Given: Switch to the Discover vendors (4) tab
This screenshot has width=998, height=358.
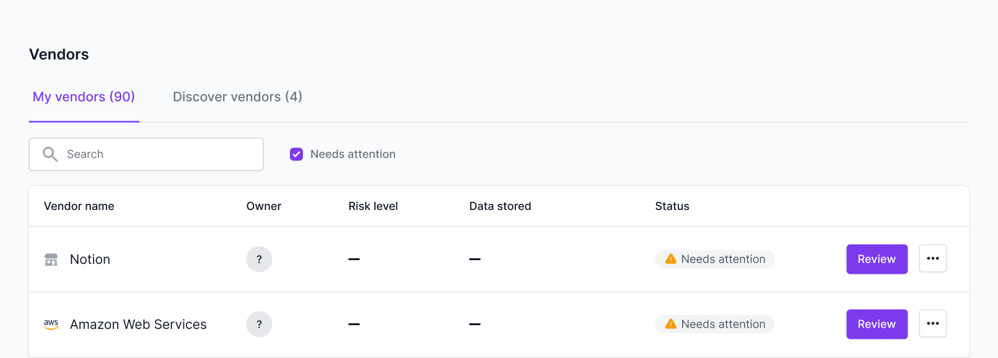Looking at the screenshot, I should coord(237,97).
